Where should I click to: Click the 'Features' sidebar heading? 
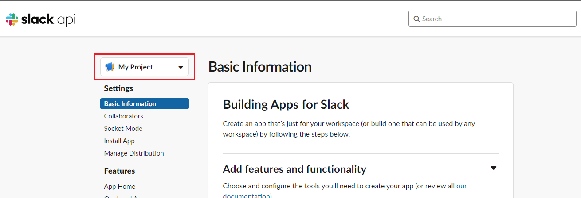(x=119, y=171)
